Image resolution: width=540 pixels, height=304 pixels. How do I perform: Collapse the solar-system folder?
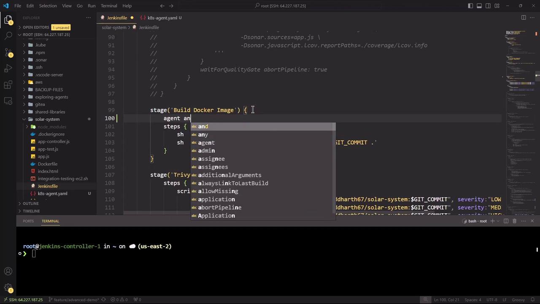pyautogui.click(x=47, y=119)
